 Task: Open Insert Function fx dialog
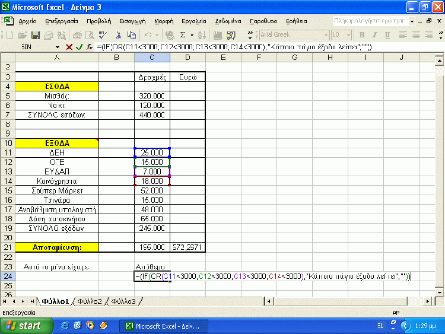[90, 47]
